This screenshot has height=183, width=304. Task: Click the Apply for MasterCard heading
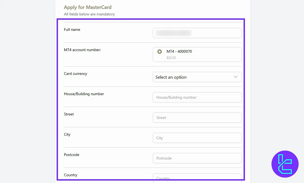[x=88, y=7]
